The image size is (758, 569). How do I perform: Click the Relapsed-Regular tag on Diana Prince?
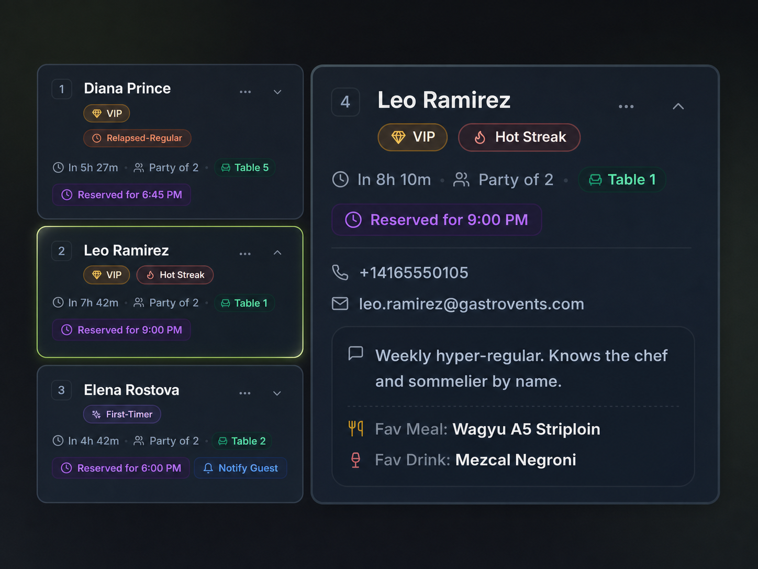point(137,138)
